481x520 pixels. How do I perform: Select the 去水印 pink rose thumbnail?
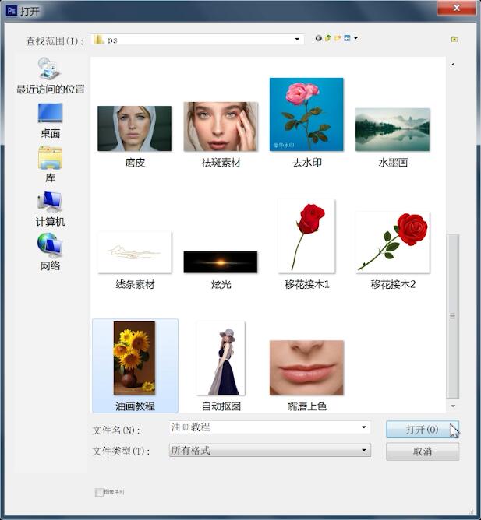point(306,114)
